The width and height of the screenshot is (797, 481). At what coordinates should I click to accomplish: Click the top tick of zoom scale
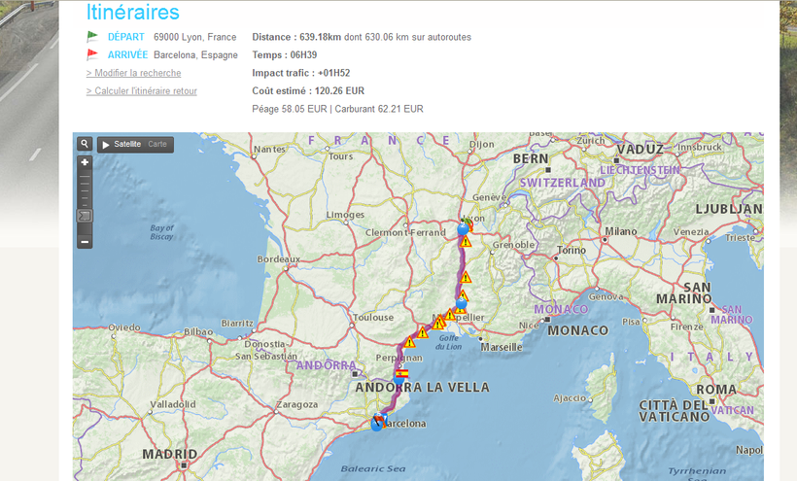(x=85, y=176)
